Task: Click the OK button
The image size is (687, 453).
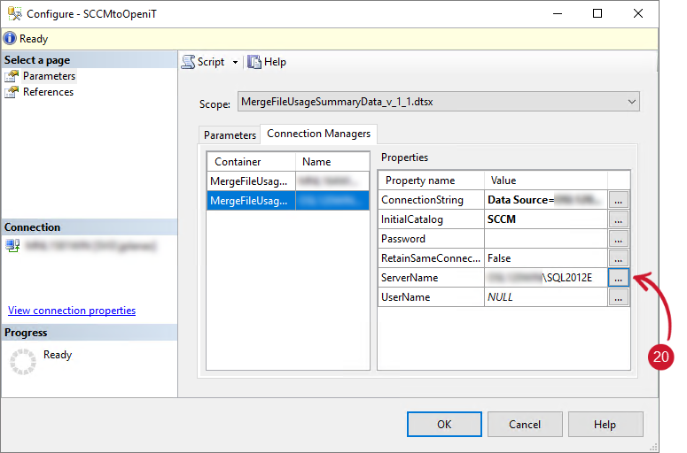Action: pyautogui.click(x=444, y=424)
